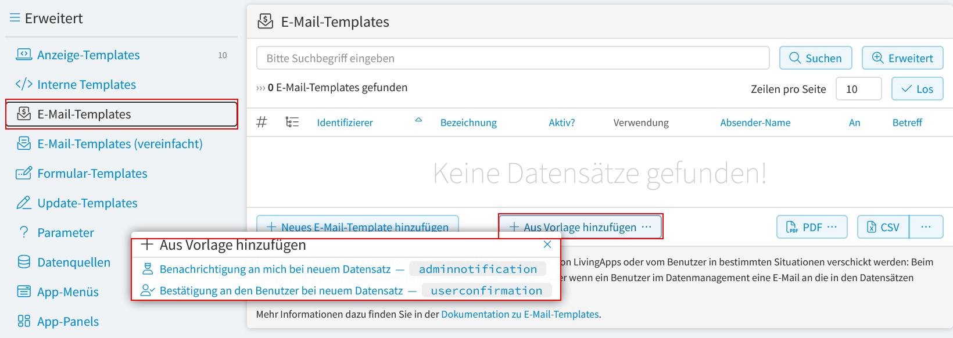Open Anzeige-Templates in the sidebar
The image size is (953, 338).
(88, 55)
